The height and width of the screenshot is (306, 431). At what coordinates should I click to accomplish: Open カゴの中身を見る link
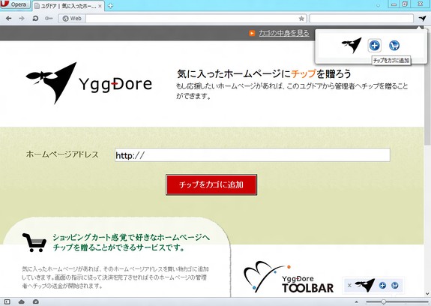(x=283, y=33)
